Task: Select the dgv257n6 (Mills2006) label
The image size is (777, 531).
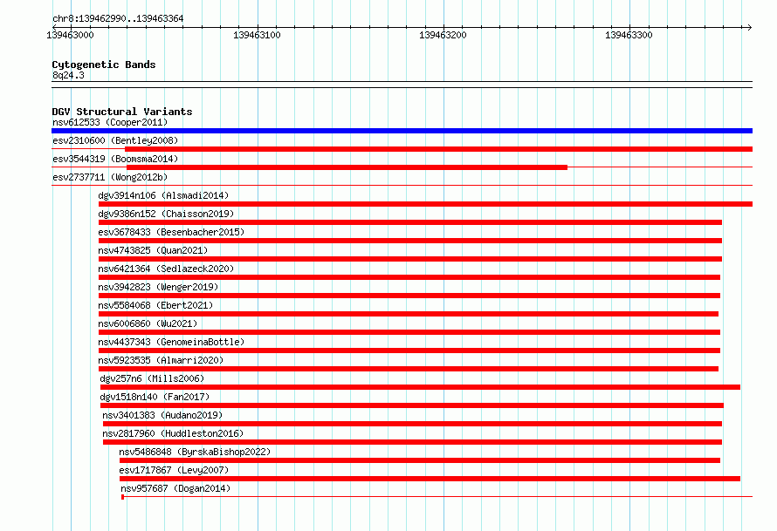Action: pyautogui.click(x=152, y=378)
